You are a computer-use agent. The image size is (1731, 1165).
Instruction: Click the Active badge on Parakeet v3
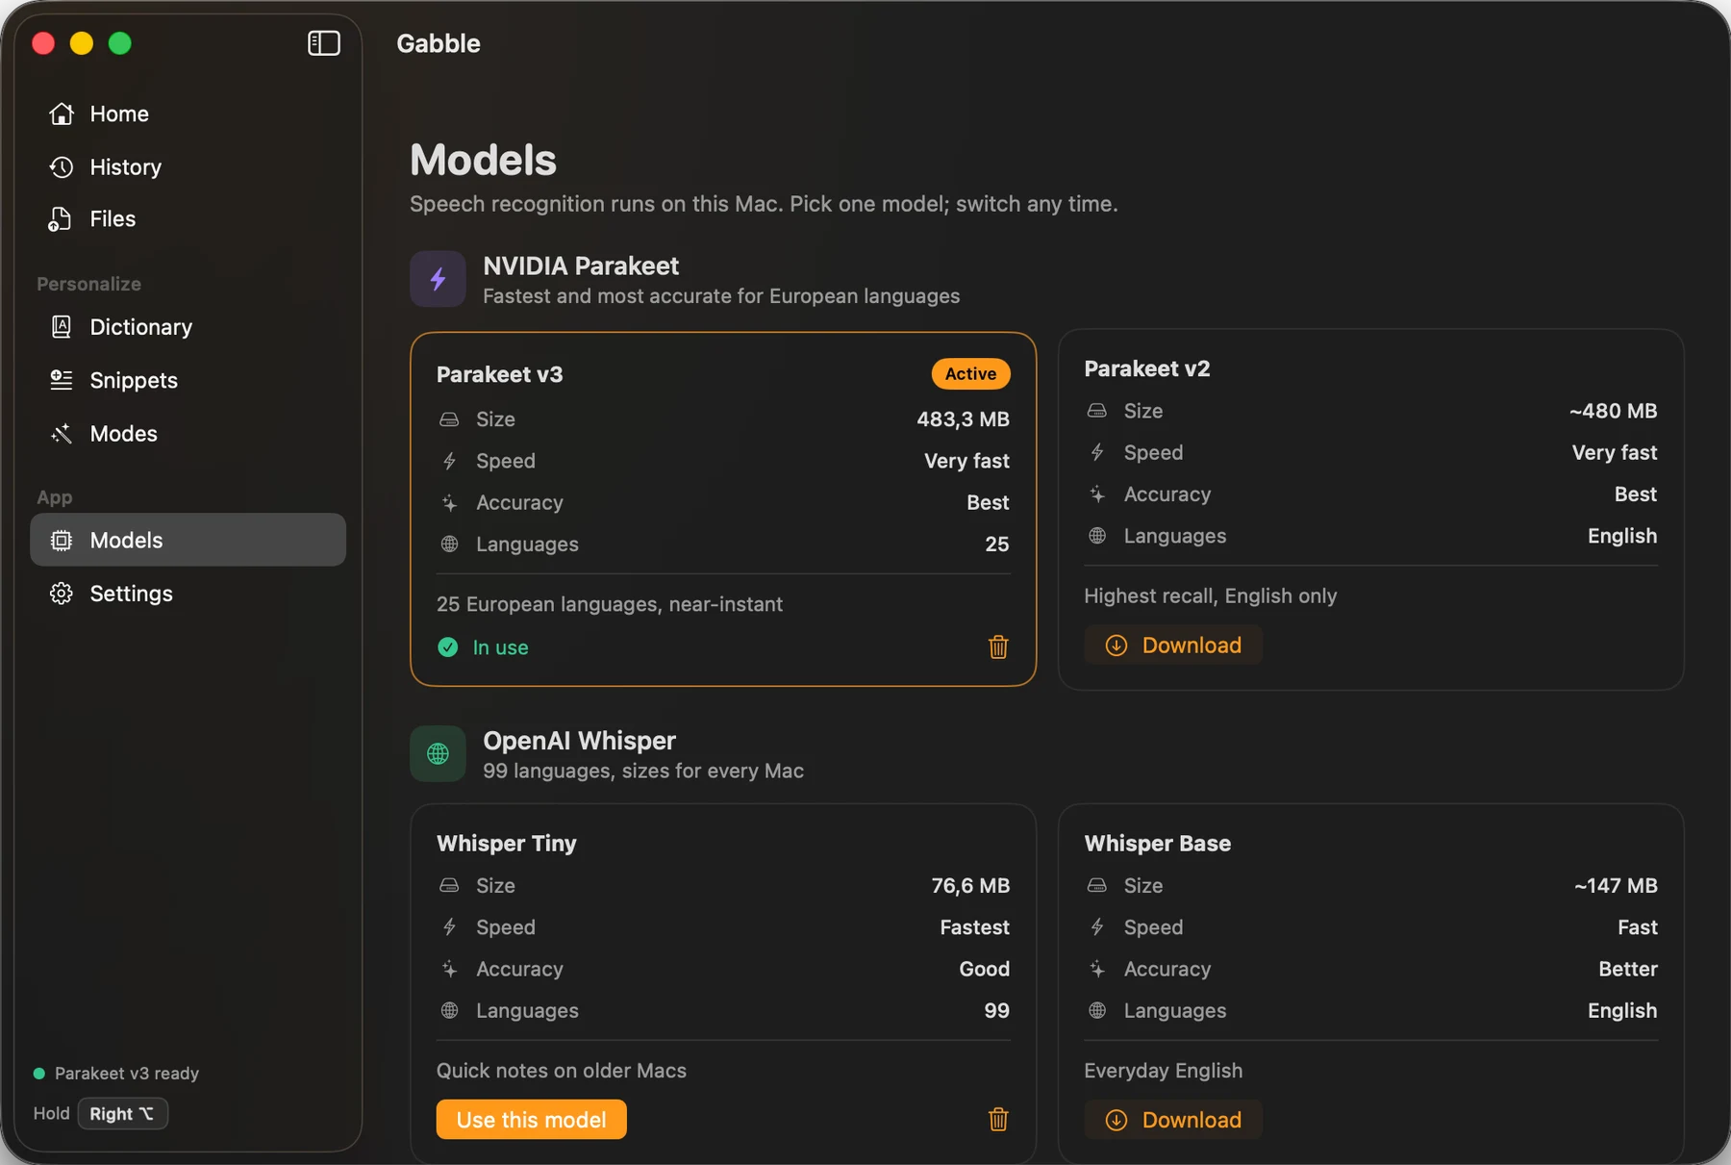pos(970,374)
